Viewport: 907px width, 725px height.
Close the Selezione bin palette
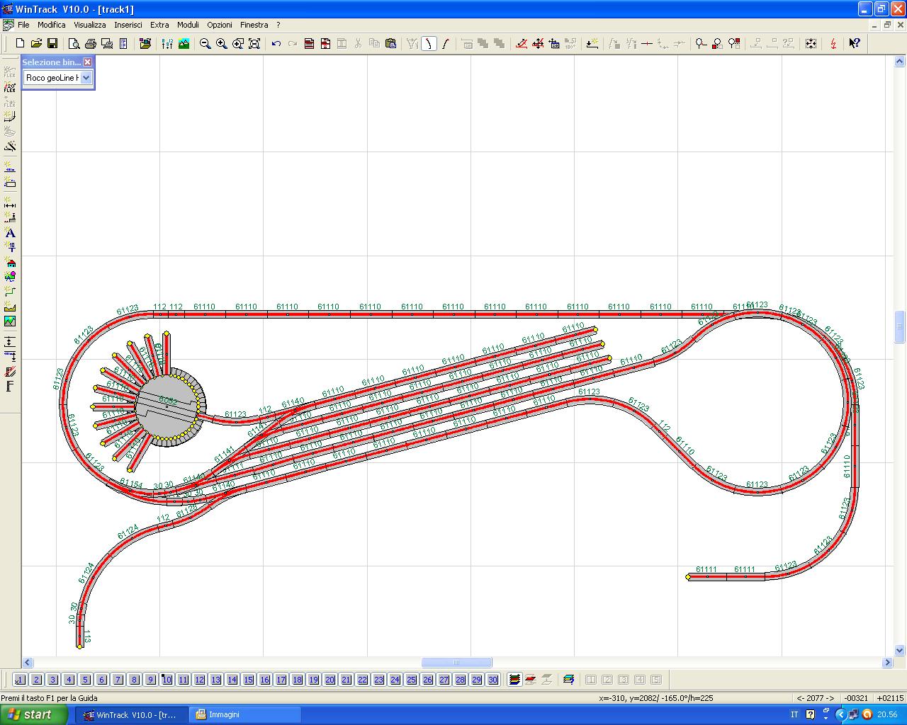click(x=87, y=62)
